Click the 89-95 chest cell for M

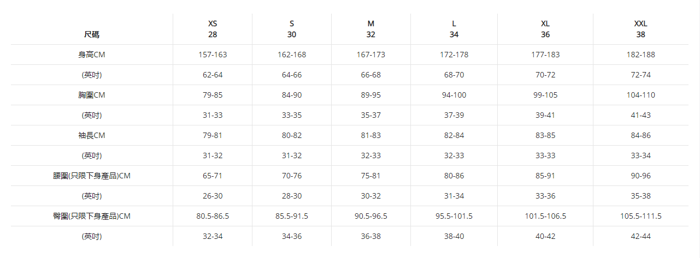(371, 95)
